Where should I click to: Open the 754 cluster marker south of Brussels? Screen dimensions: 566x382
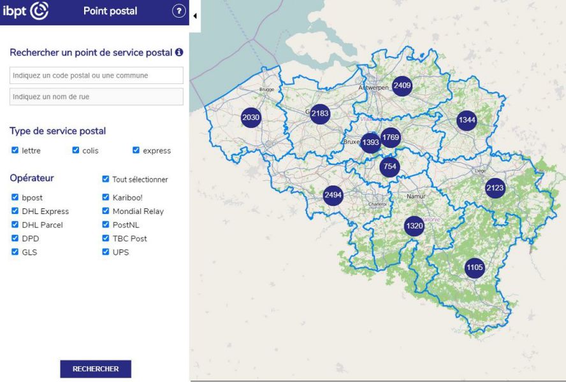pyautogui.click(x=389, y=167)
